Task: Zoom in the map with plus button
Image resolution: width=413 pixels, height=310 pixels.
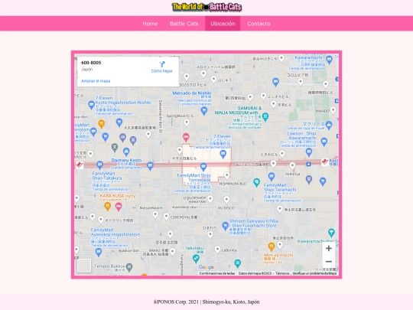Action: click(328, 248)
